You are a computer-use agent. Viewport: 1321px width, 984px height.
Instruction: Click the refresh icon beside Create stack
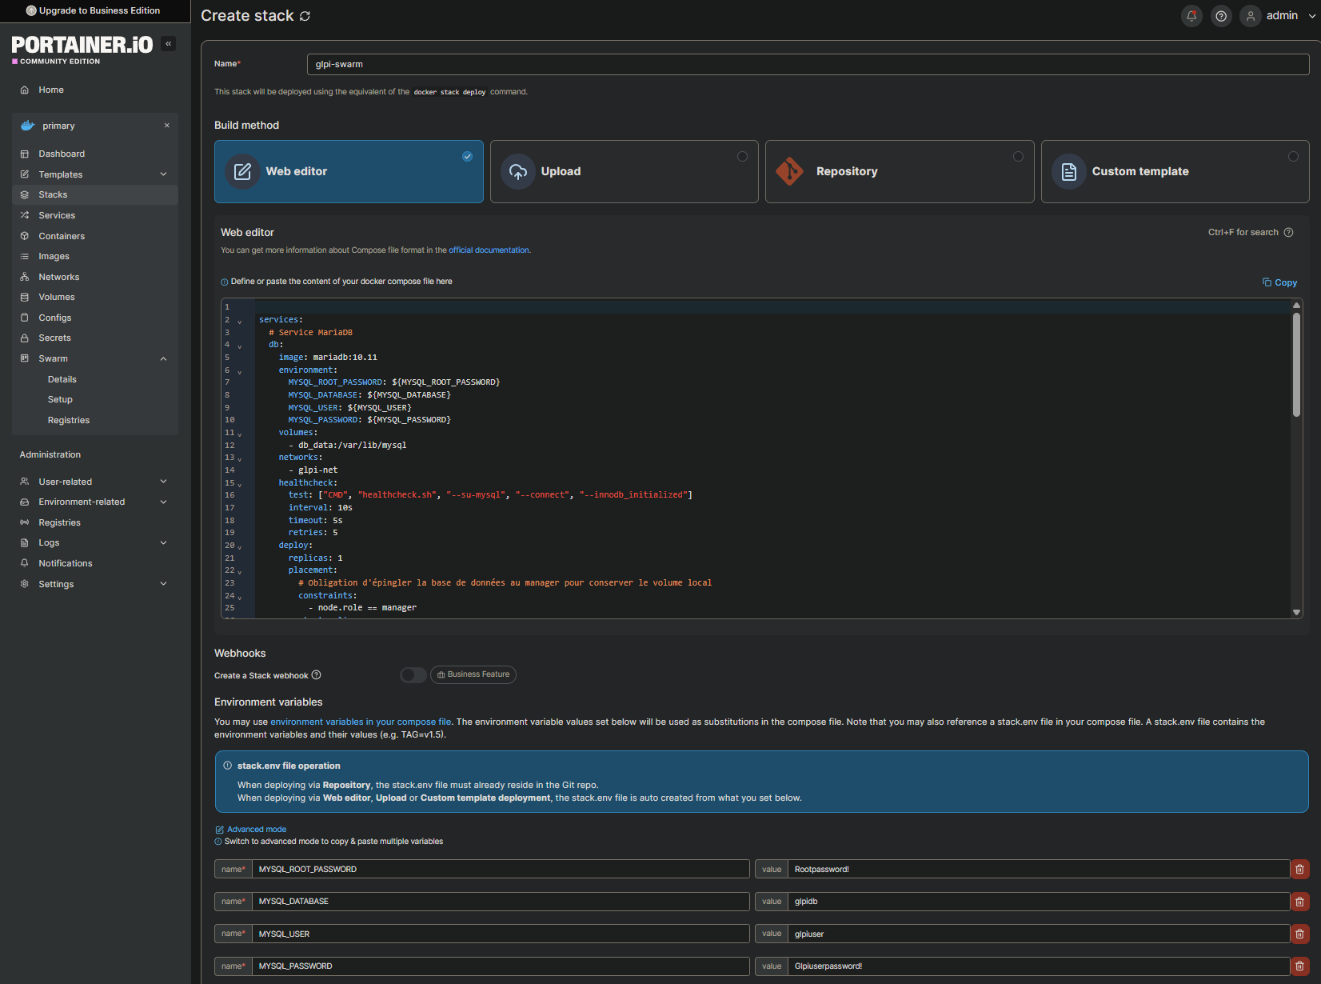click(x=305, y=16)
